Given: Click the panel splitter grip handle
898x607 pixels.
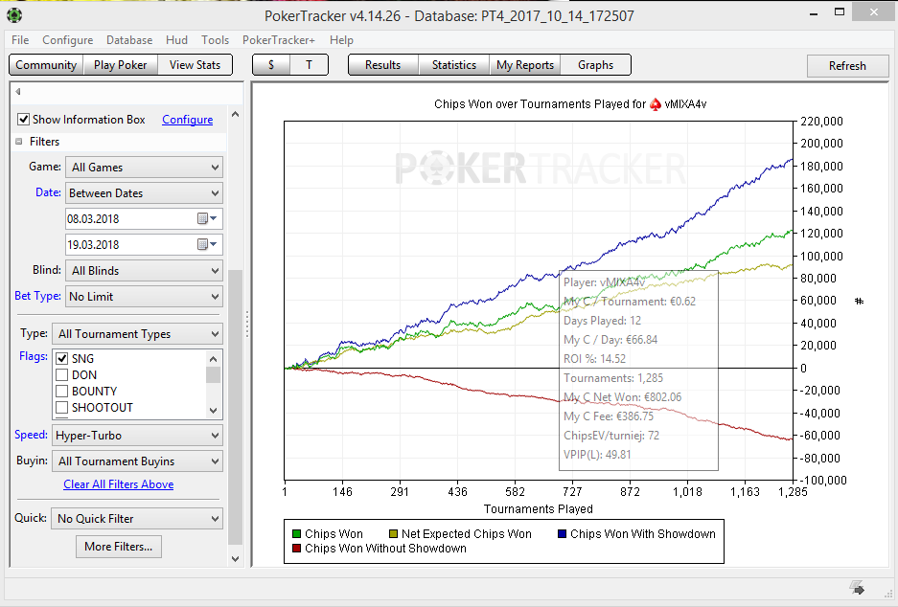Looking at the screenshot, I should coord(247,324).
